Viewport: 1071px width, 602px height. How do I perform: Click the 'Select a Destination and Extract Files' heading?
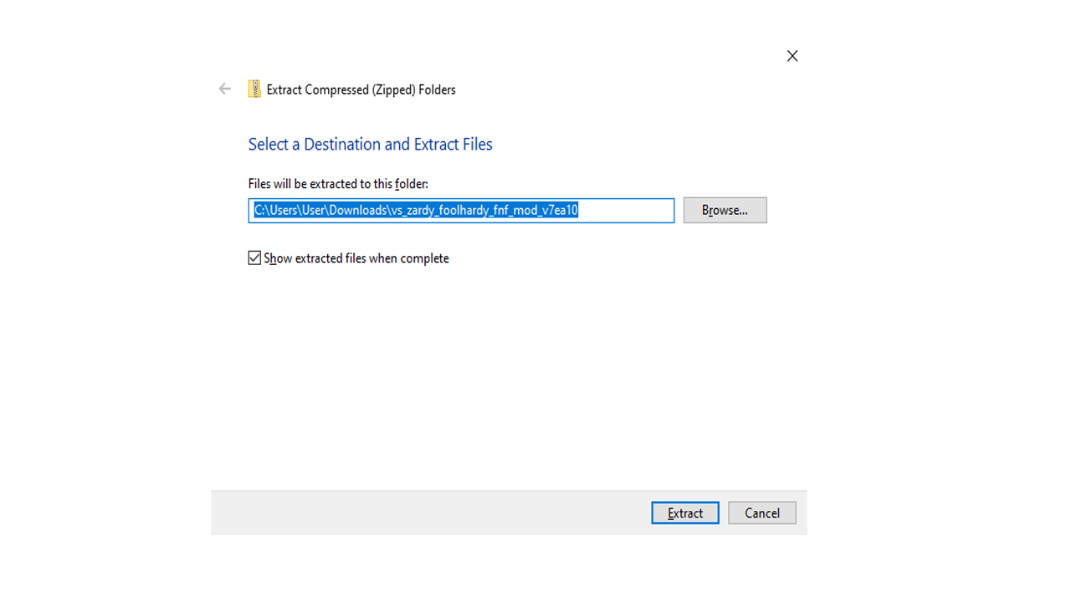[370, 144]
